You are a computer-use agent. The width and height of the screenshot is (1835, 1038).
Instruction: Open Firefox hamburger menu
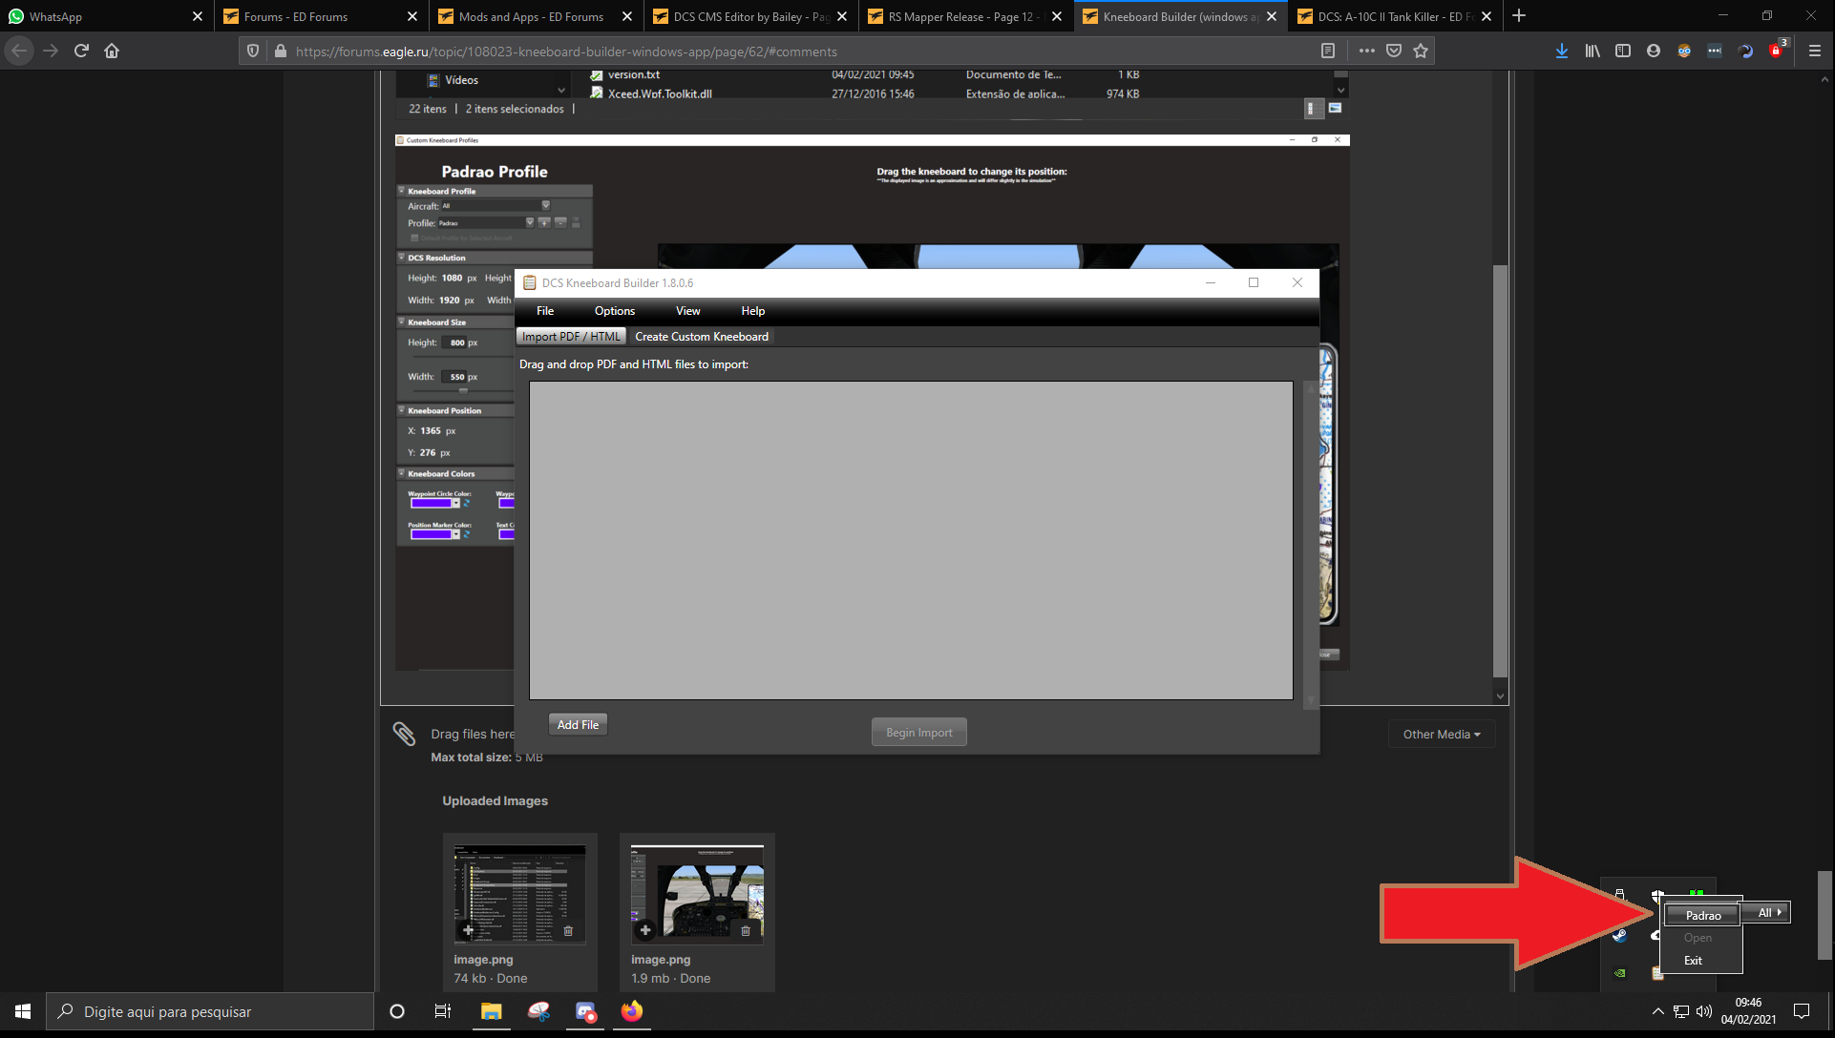[1815, 52]
